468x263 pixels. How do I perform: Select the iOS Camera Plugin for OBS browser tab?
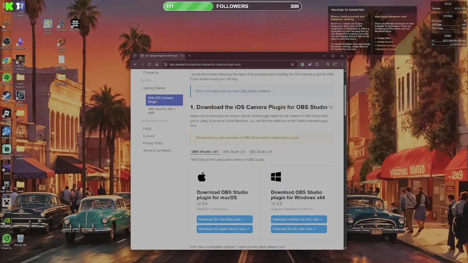point(162,56)
